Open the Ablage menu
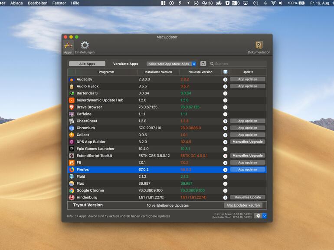The width and height of the screenshot is (334, 250). point(16,3)
